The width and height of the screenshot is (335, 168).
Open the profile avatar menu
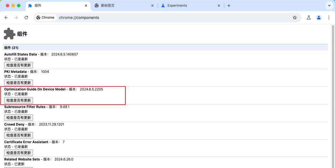[319, 17]
